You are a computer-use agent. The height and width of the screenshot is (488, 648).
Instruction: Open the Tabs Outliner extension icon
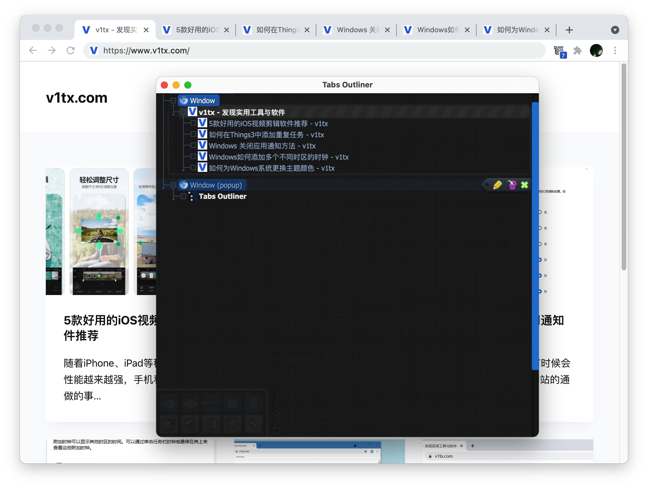560,51
